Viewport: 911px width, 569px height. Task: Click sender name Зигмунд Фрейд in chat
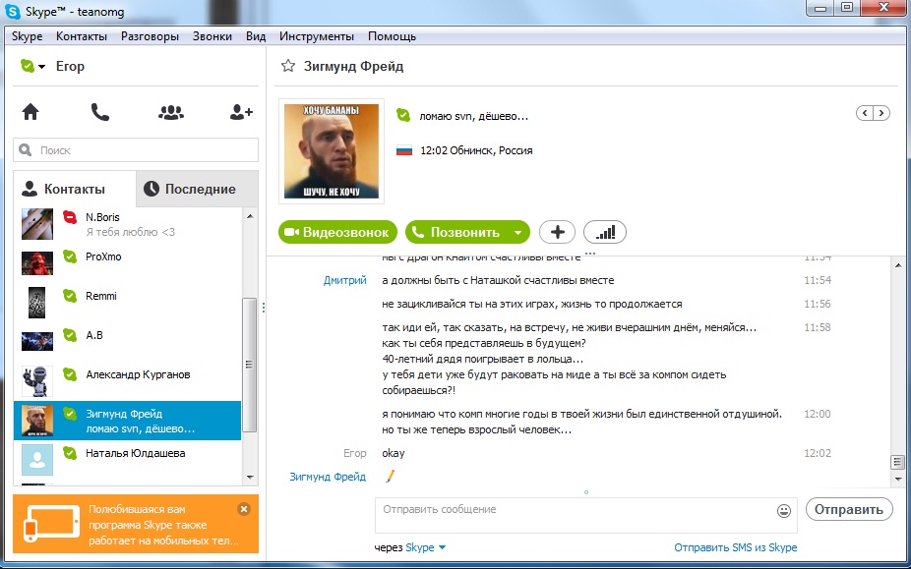click(328, 477)
